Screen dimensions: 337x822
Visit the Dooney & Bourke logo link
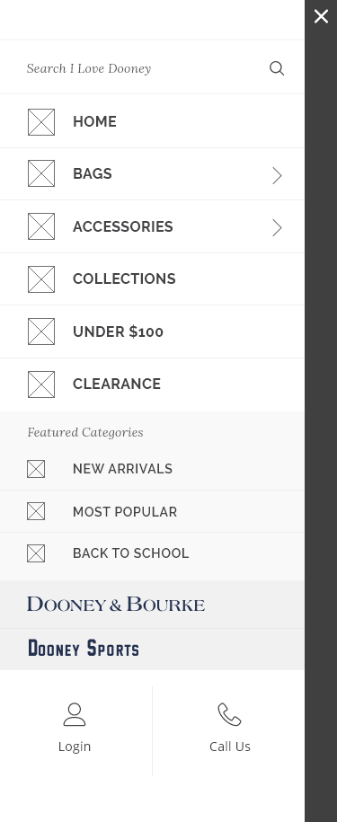tap(116, 605)
